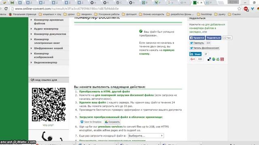Open the Выберите... format dropdown
This screenshot has width=259, height=145.
tap(146, 136)
